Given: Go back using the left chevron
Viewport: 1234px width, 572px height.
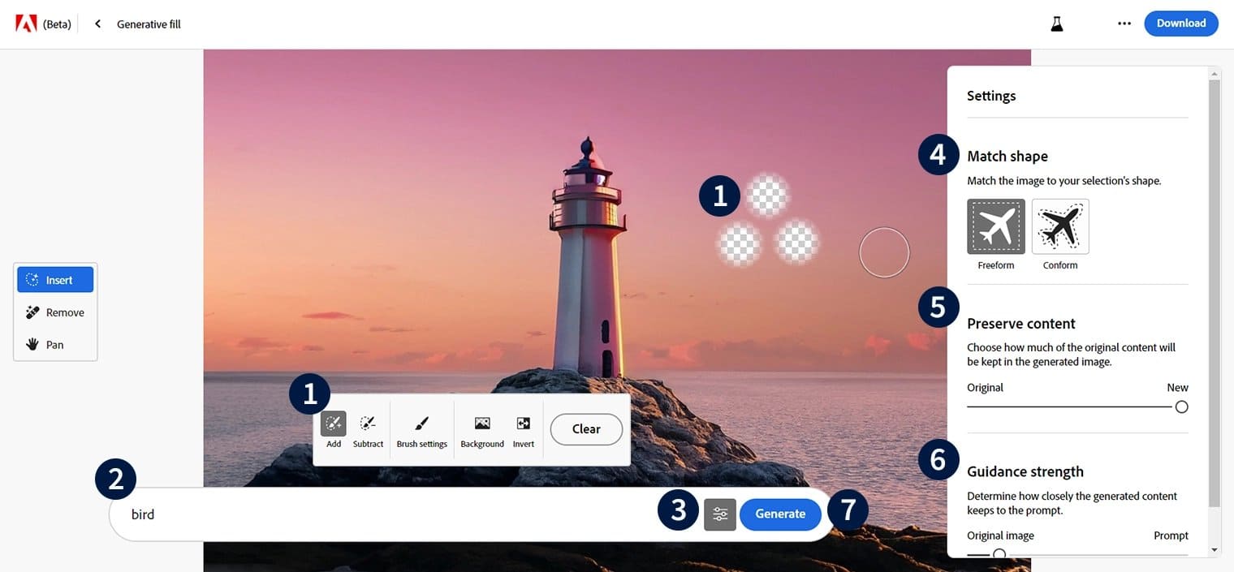Looking at the screenshot, I should click(x=98, y=24).
